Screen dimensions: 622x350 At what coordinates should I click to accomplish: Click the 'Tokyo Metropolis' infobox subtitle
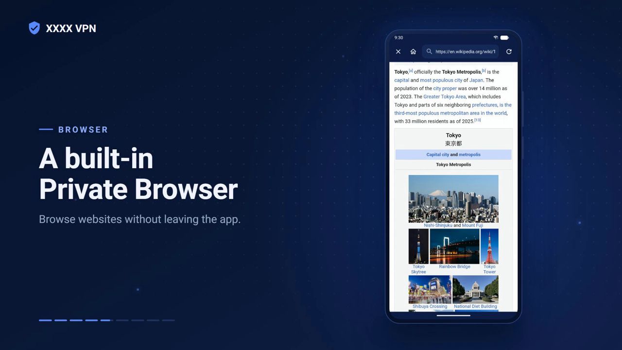point(453,165)
